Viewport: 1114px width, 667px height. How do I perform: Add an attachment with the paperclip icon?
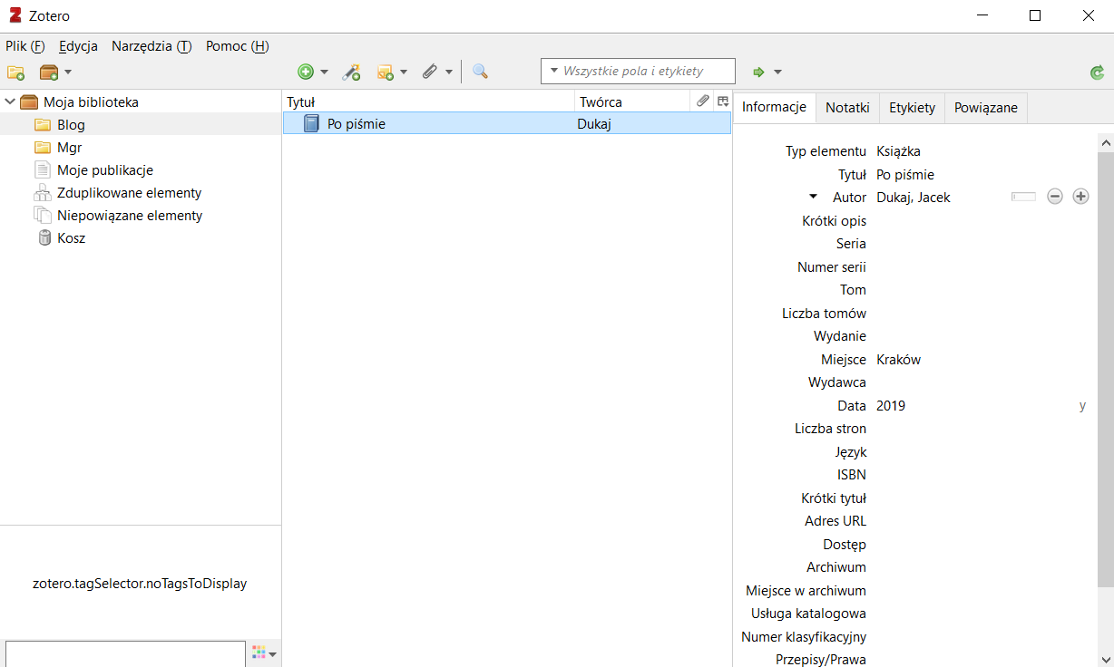pyautogui.click(x=431, y=71)
